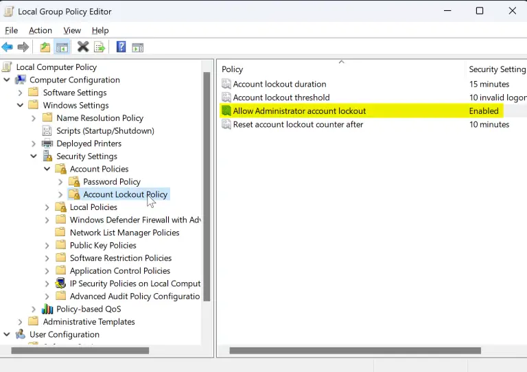
Task: Go up one level with folder-arrow icon
Action: 45,47
